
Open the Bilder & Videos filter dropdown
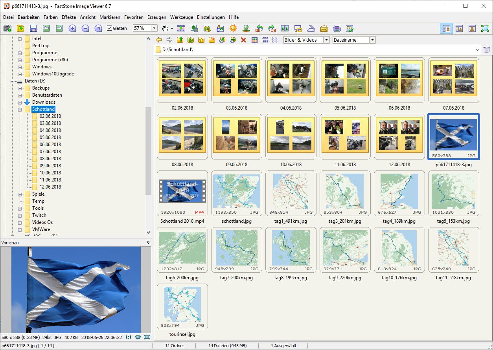pyautogui.click(x=326, y=40)
